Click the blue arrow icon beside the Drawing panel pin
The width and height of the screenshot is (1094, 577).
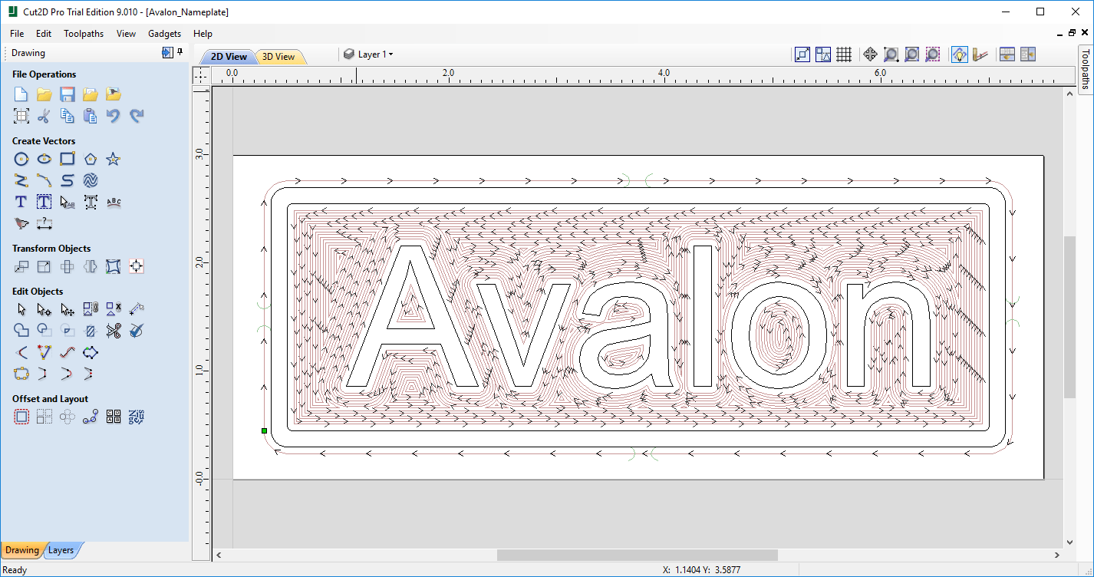pyautogui.click(x=167, y=52)
